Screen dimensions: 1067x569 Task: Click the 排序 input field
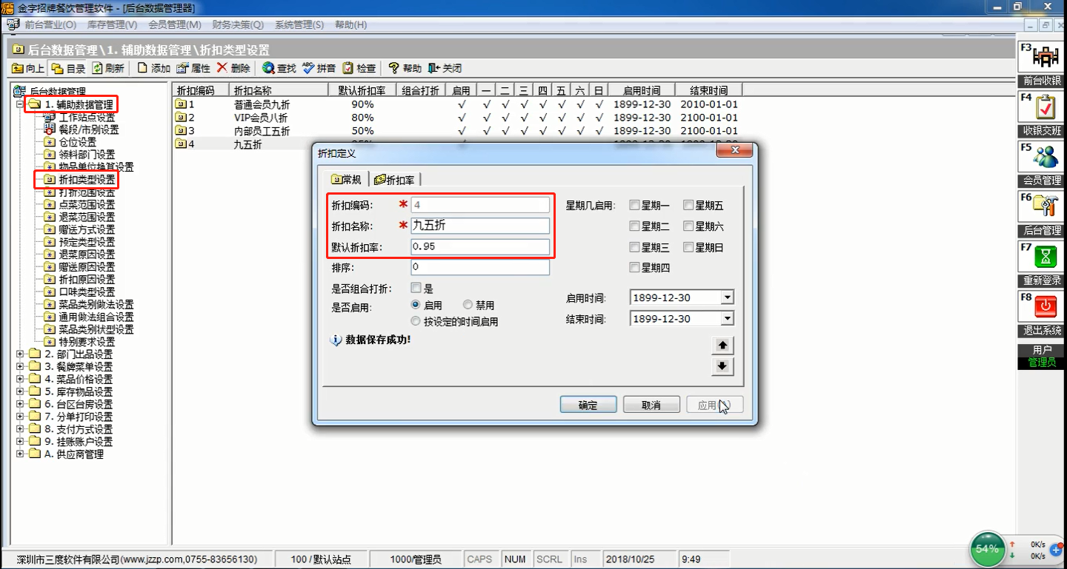click(x=480, y=267)
